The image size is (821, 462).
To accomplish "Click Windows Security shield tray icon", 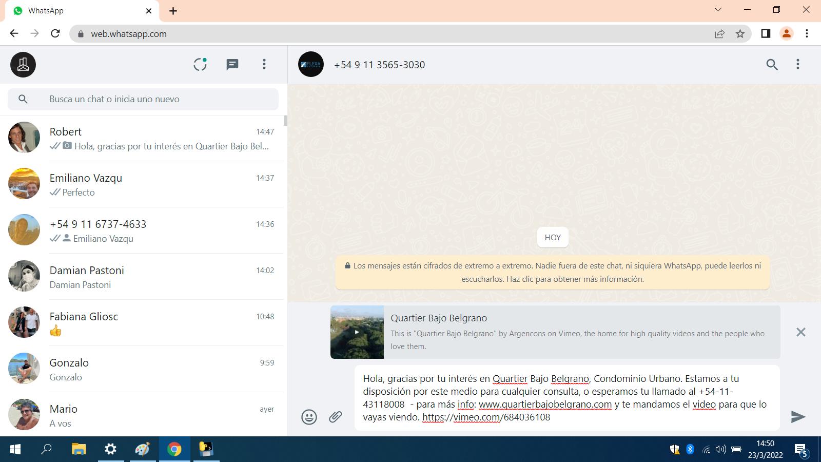I will pos(675,450).
